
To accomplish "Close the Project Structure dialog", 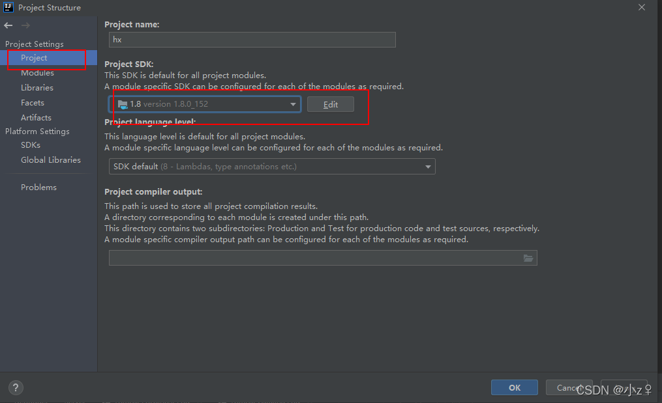I will pos(642,7).
